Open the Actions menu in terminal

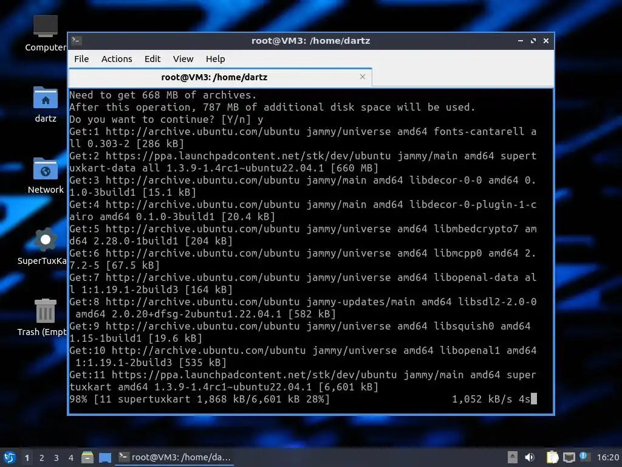click(117, 59)
